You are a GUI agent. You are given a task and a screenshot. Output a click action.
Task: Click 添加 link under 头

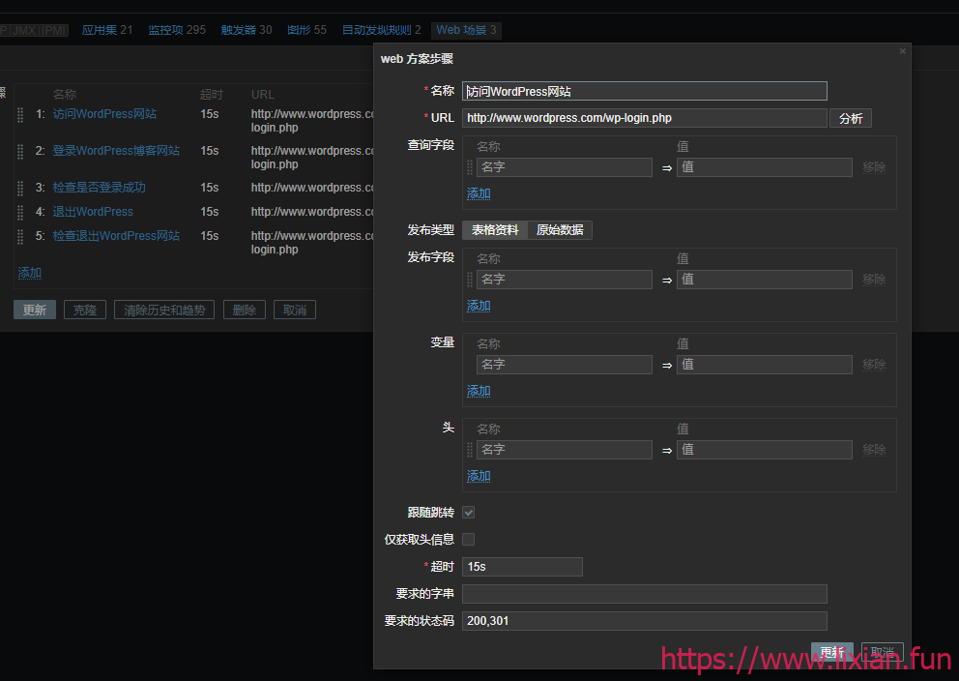479,476
